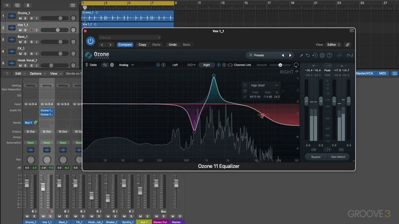The width and height of the screenshot is (399, 224).
Task: Open the mixer View menu
Action: click(55, 73)
